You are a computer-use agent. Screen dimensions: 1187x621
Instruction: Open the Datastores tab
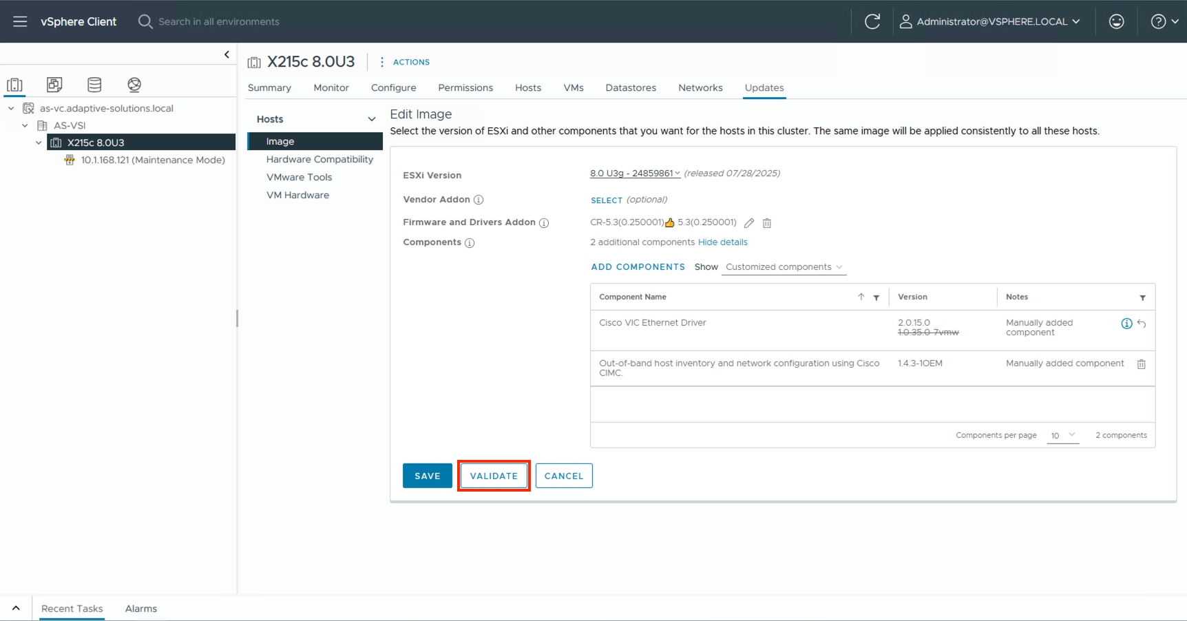coord(630,87)
